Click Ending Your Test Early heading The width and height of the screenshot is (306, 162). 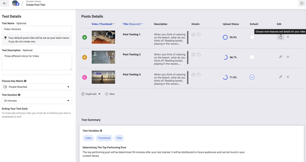tap(14, 109)
